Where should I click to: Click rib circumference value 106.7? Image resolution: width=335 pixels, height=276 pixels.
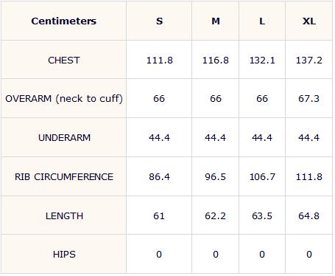click(x=262, y=177)
